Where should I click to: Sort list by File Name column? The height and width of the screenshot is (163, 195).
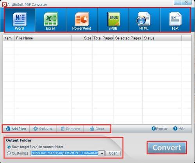pos(43,38)
